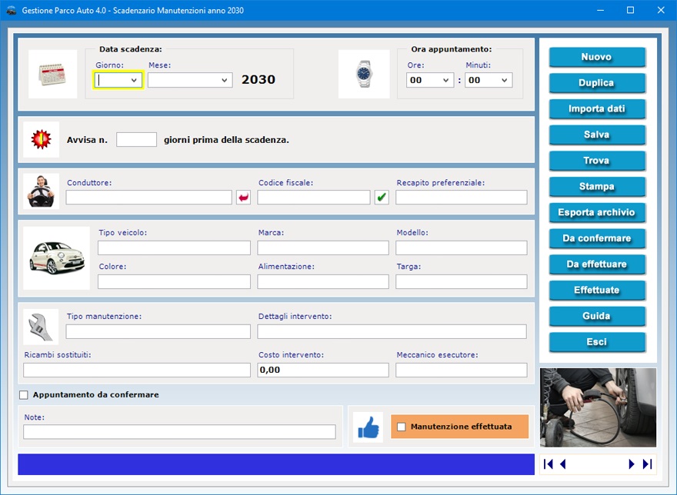This screenshot has width=677, height=495.
Task: Click the Note text field
Action: coord(179,432)
